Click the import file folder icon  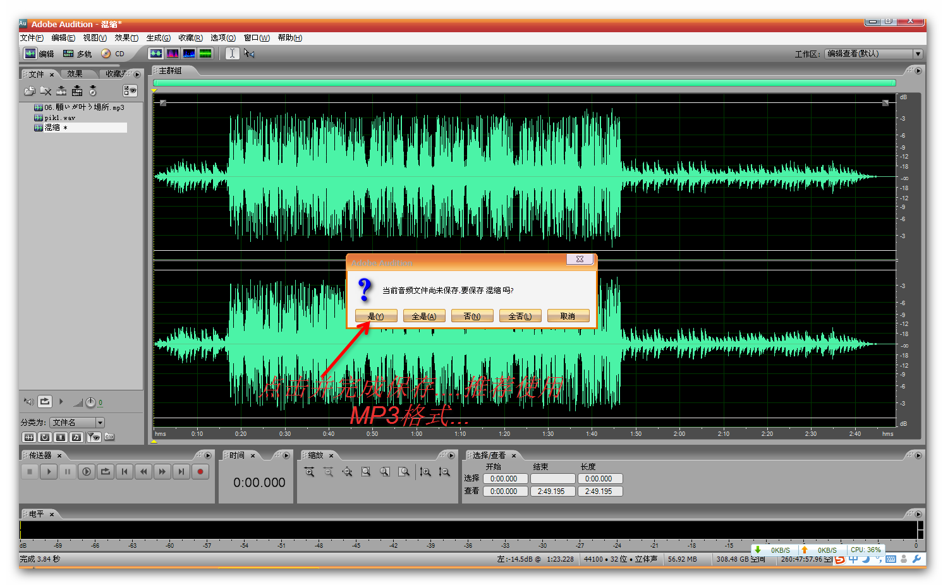click(30, 91)
